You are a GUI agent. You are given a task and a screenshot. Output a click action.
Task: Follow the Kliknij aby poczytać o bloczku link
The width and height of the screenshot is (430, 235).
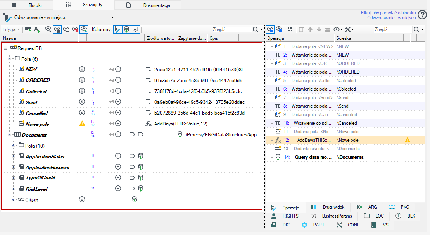click(388, 13)
